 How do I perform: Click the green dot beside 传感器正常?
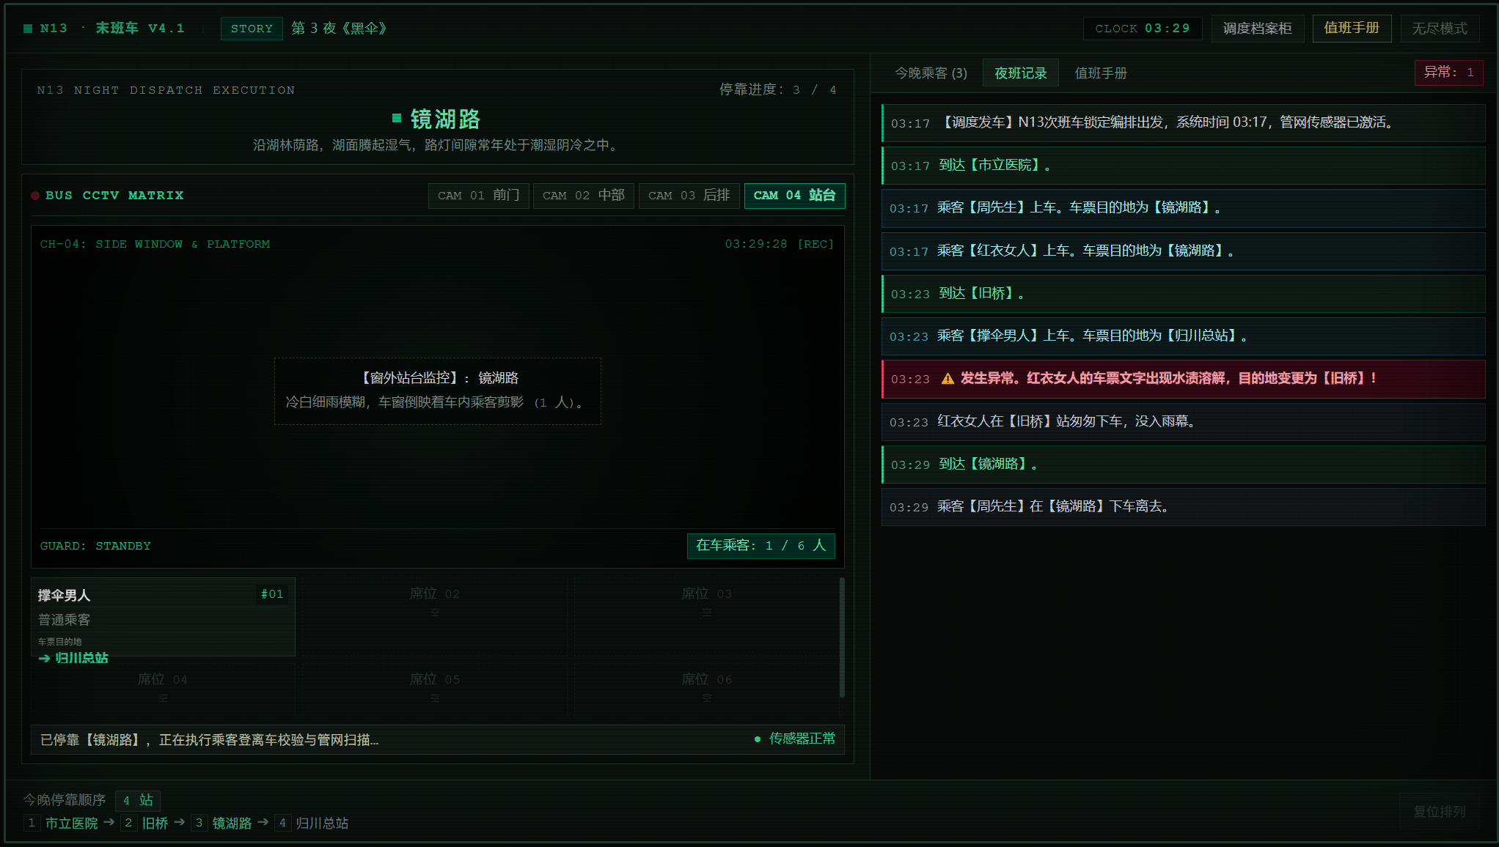pos(758,739)
